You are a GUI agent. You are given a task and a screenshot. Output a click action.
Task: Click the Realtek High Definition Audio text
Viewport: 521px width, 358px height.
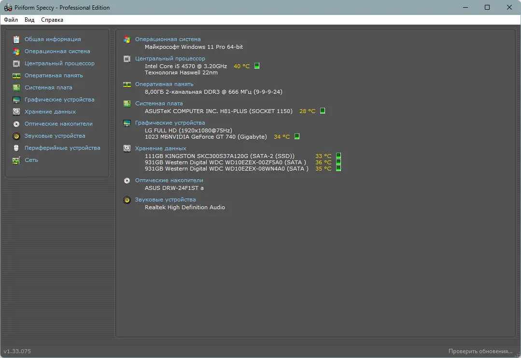coord(185,207)
